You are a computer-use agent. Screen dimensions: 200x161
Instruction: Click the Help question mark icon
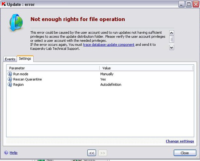pos(6,153)
